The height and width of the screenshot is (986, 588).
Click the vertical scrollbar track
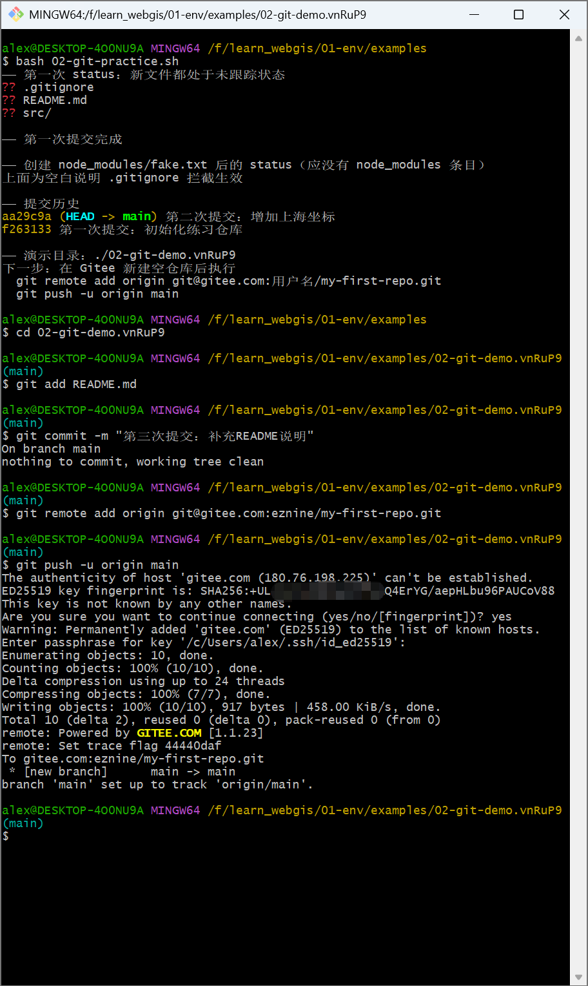578,508
